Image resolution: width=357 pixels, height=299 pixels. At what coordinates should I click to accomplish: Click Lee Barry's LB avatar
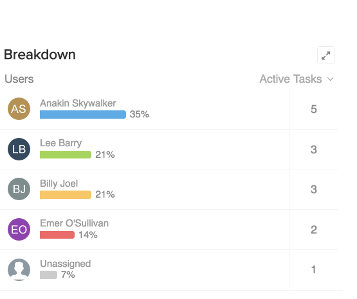[19, 149]
